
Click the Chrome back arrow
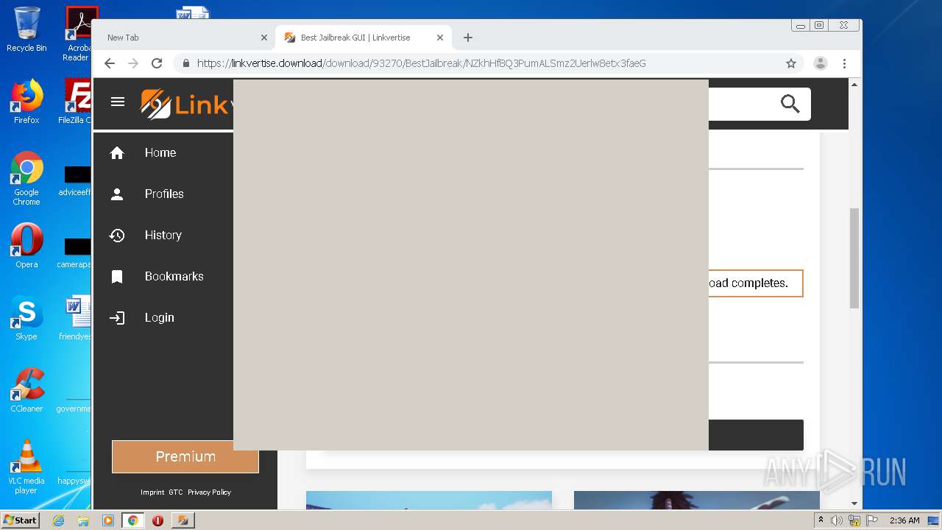point(110,63)
